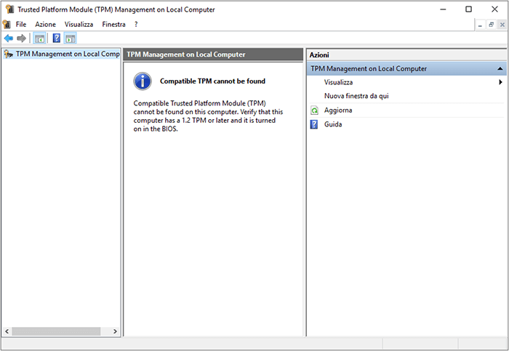The height and width of the screenshot is (351, 509).
Task: Click the left pane horizontal scrollbar right arrow
Action: [115, 331]
